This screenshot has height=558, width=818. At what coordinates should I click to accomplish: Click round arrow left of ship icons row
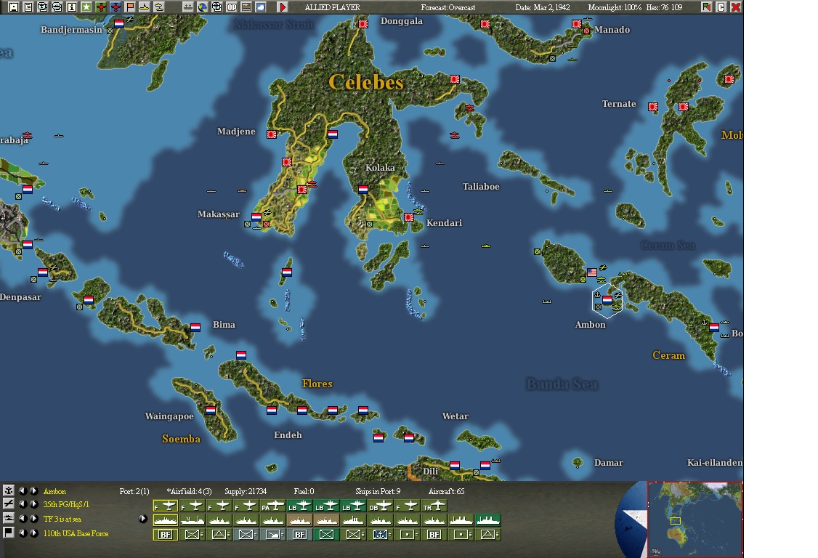142,519
